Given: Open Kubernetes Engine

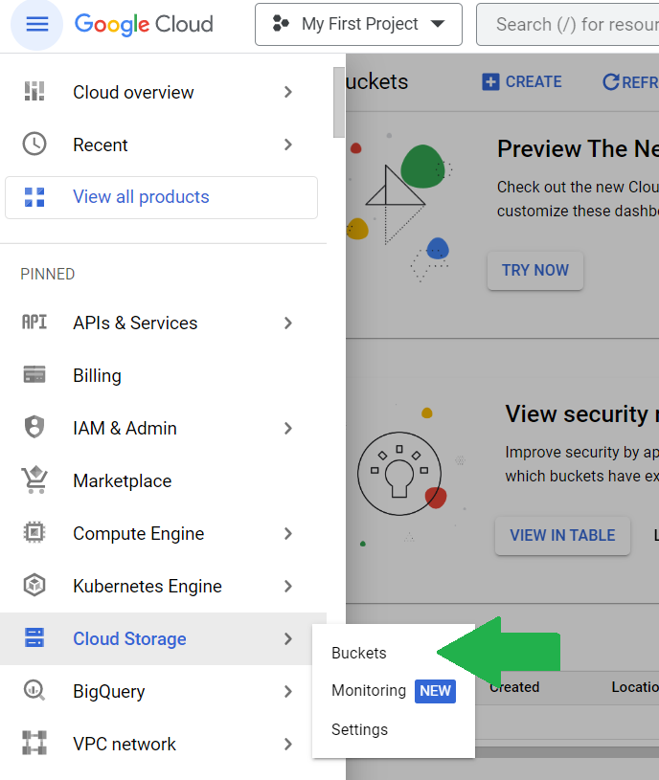Looking at the screenshot, I should [148, 587].
